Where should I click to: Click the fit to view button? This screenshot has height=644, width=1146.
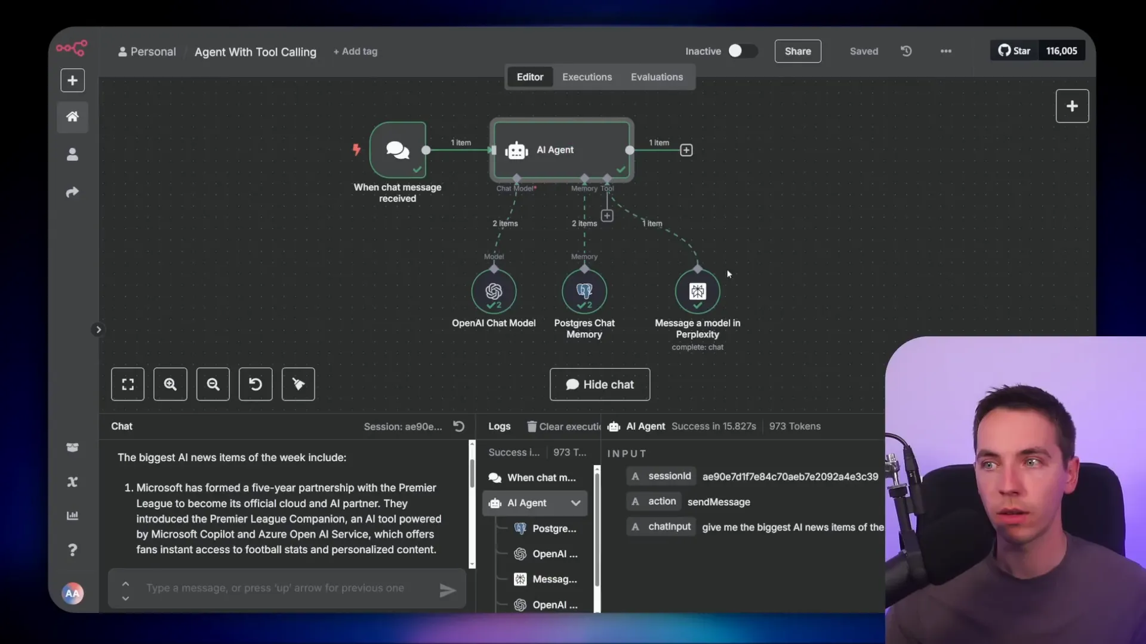point(128,384)
